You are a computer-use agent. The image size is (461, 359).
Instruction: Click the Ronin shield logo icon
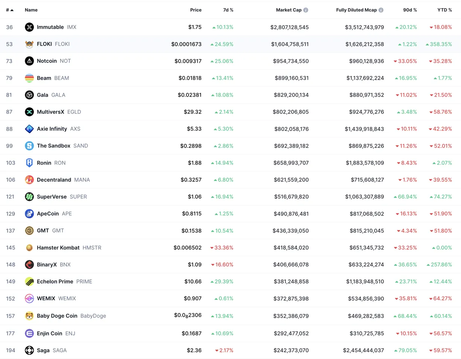(29, 163)
